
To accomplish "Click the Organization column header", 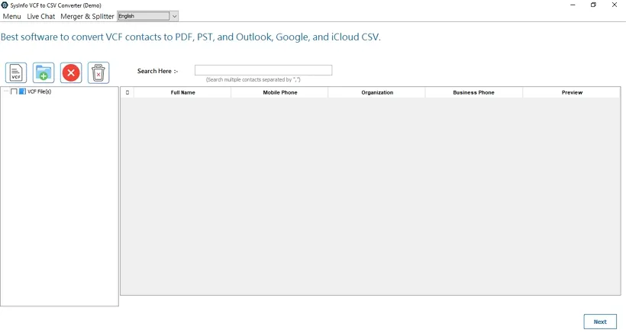I will 377,93.
